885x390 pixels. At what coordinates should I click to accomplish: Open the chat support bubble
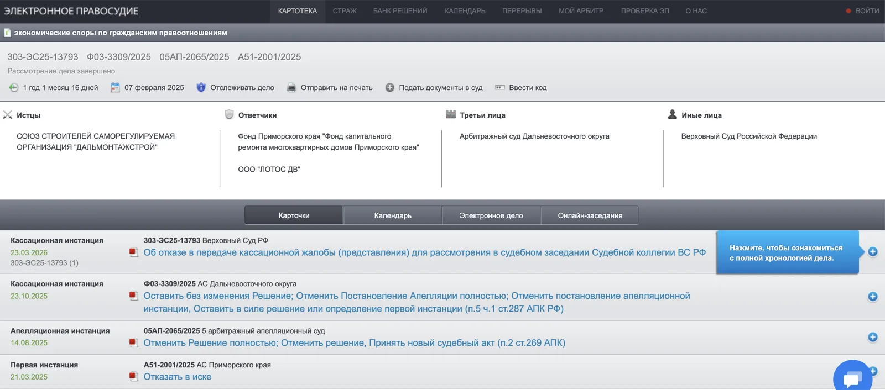tap(852, 378)
